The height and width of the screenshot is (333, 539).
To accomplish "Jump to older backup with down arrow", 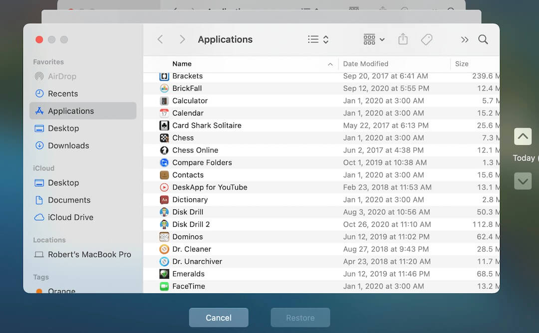I will click(x=523, y=181).
